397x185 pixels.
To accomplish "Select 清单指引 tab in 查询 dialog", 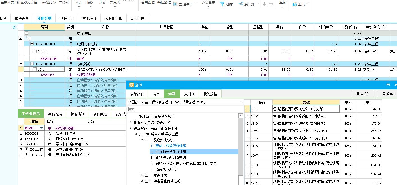I will tap(137, 94).
